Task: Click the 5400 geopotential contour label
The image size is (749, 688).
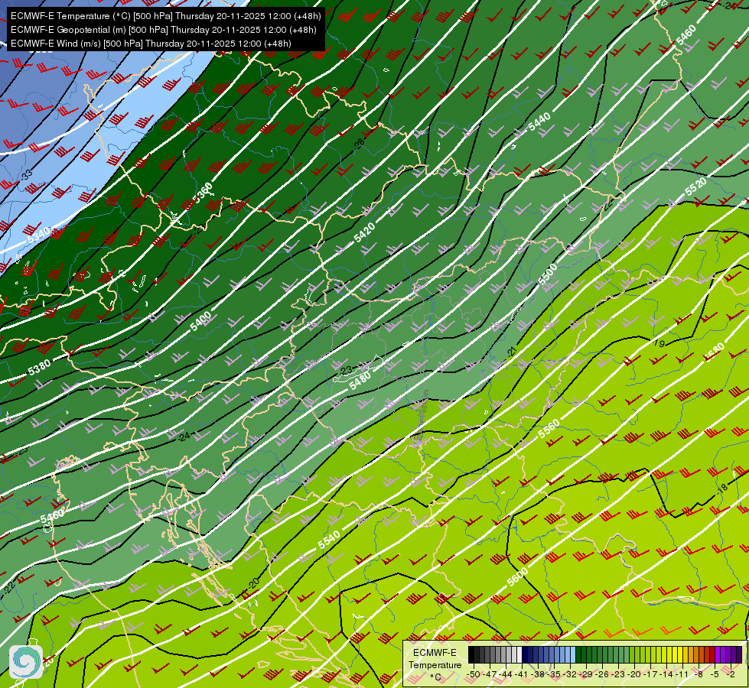Action: (x=200, y=321)
